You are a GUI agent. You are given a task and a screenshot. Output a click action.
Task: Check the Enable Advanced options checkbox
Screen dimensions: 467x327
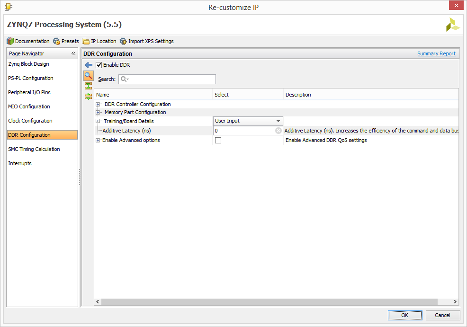218,140
